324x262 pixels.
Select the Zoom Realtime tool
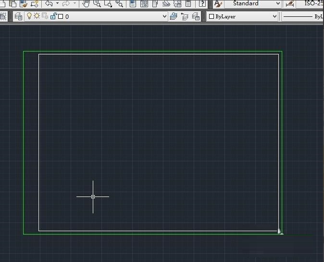pyautogui.click(x=97, y=3)
